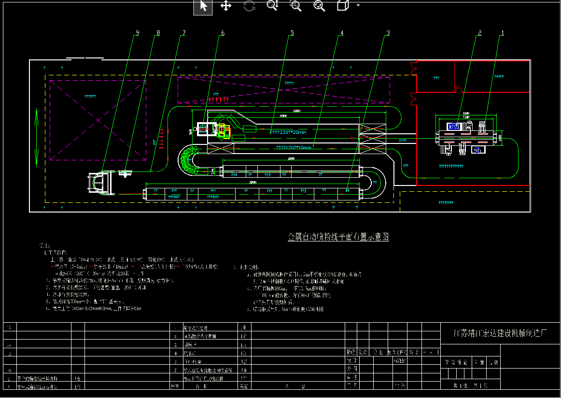Screen dimensions: 561x398
Task: Expand the view cube dropdown arrow
Action: pyautogui.click(x=358, y=5)
